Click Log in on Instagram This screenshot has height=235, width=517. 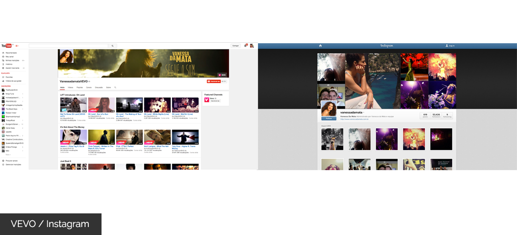click(x=450, y=46)
